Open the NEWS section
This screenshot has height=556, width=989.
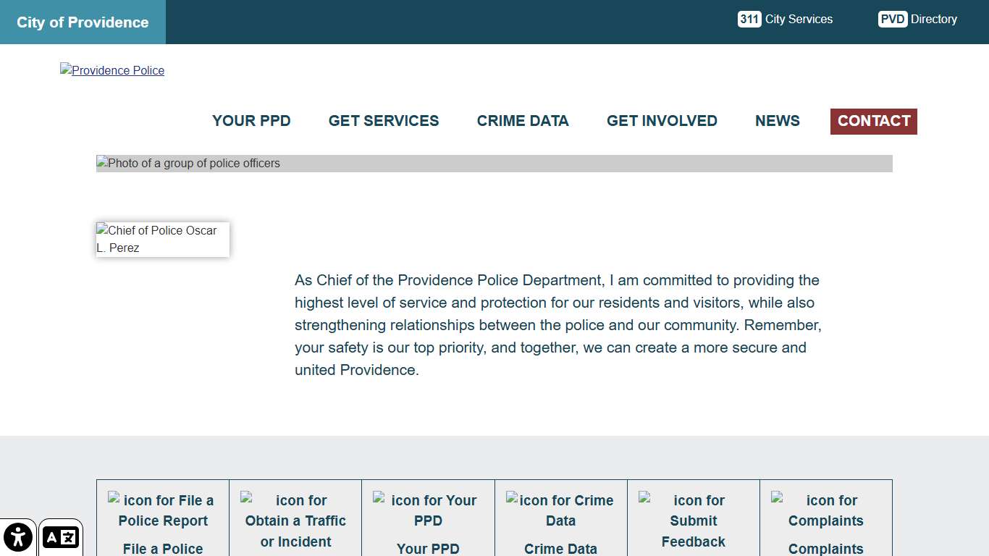[777, 121]
